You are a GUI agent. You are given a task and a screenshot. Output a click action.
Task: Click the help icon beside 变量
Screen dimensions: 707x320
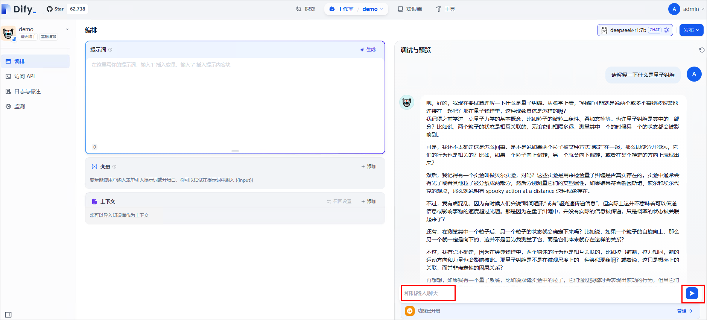point(114,167)
